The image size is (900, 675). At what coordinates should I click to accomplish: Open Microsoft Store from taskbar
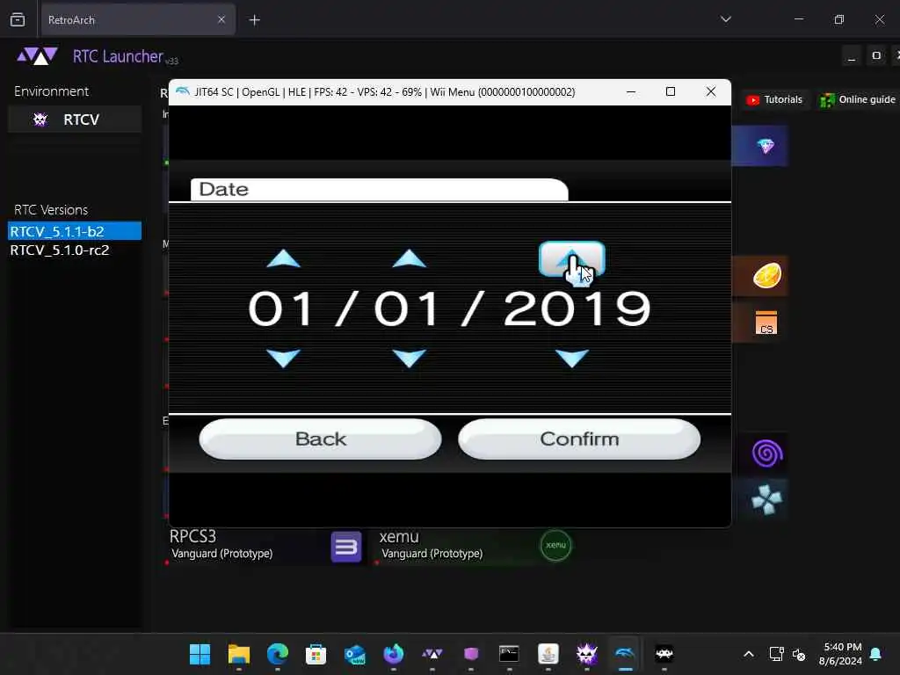316,654
